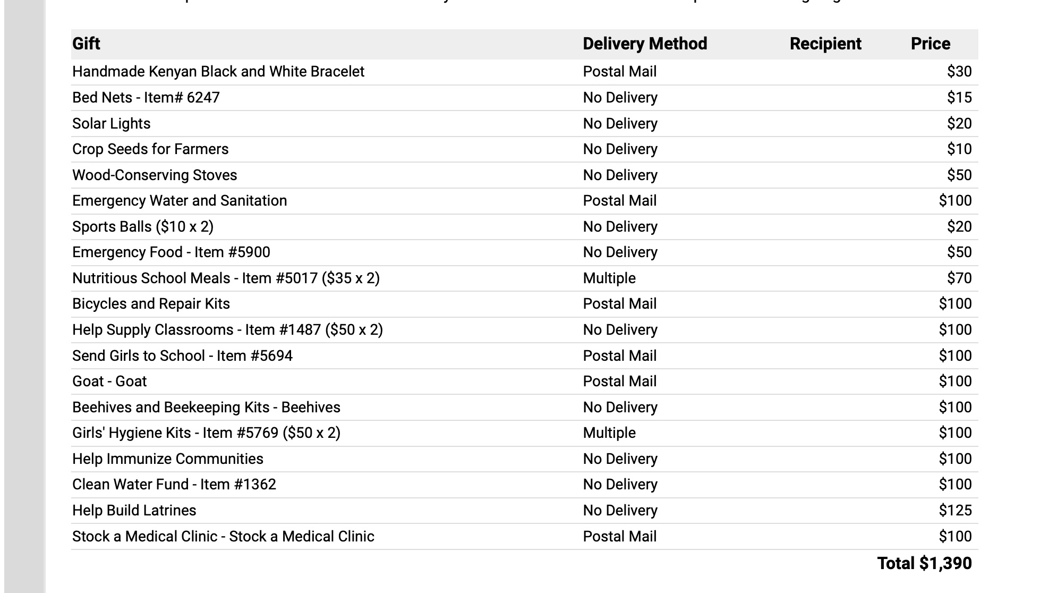Viewport: 1057px width, 593px height.
Task: Select the Solar Lights gift name
Action: (111, 124)
